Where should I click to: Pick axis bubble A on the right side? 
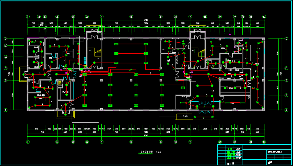pos(286,110)
